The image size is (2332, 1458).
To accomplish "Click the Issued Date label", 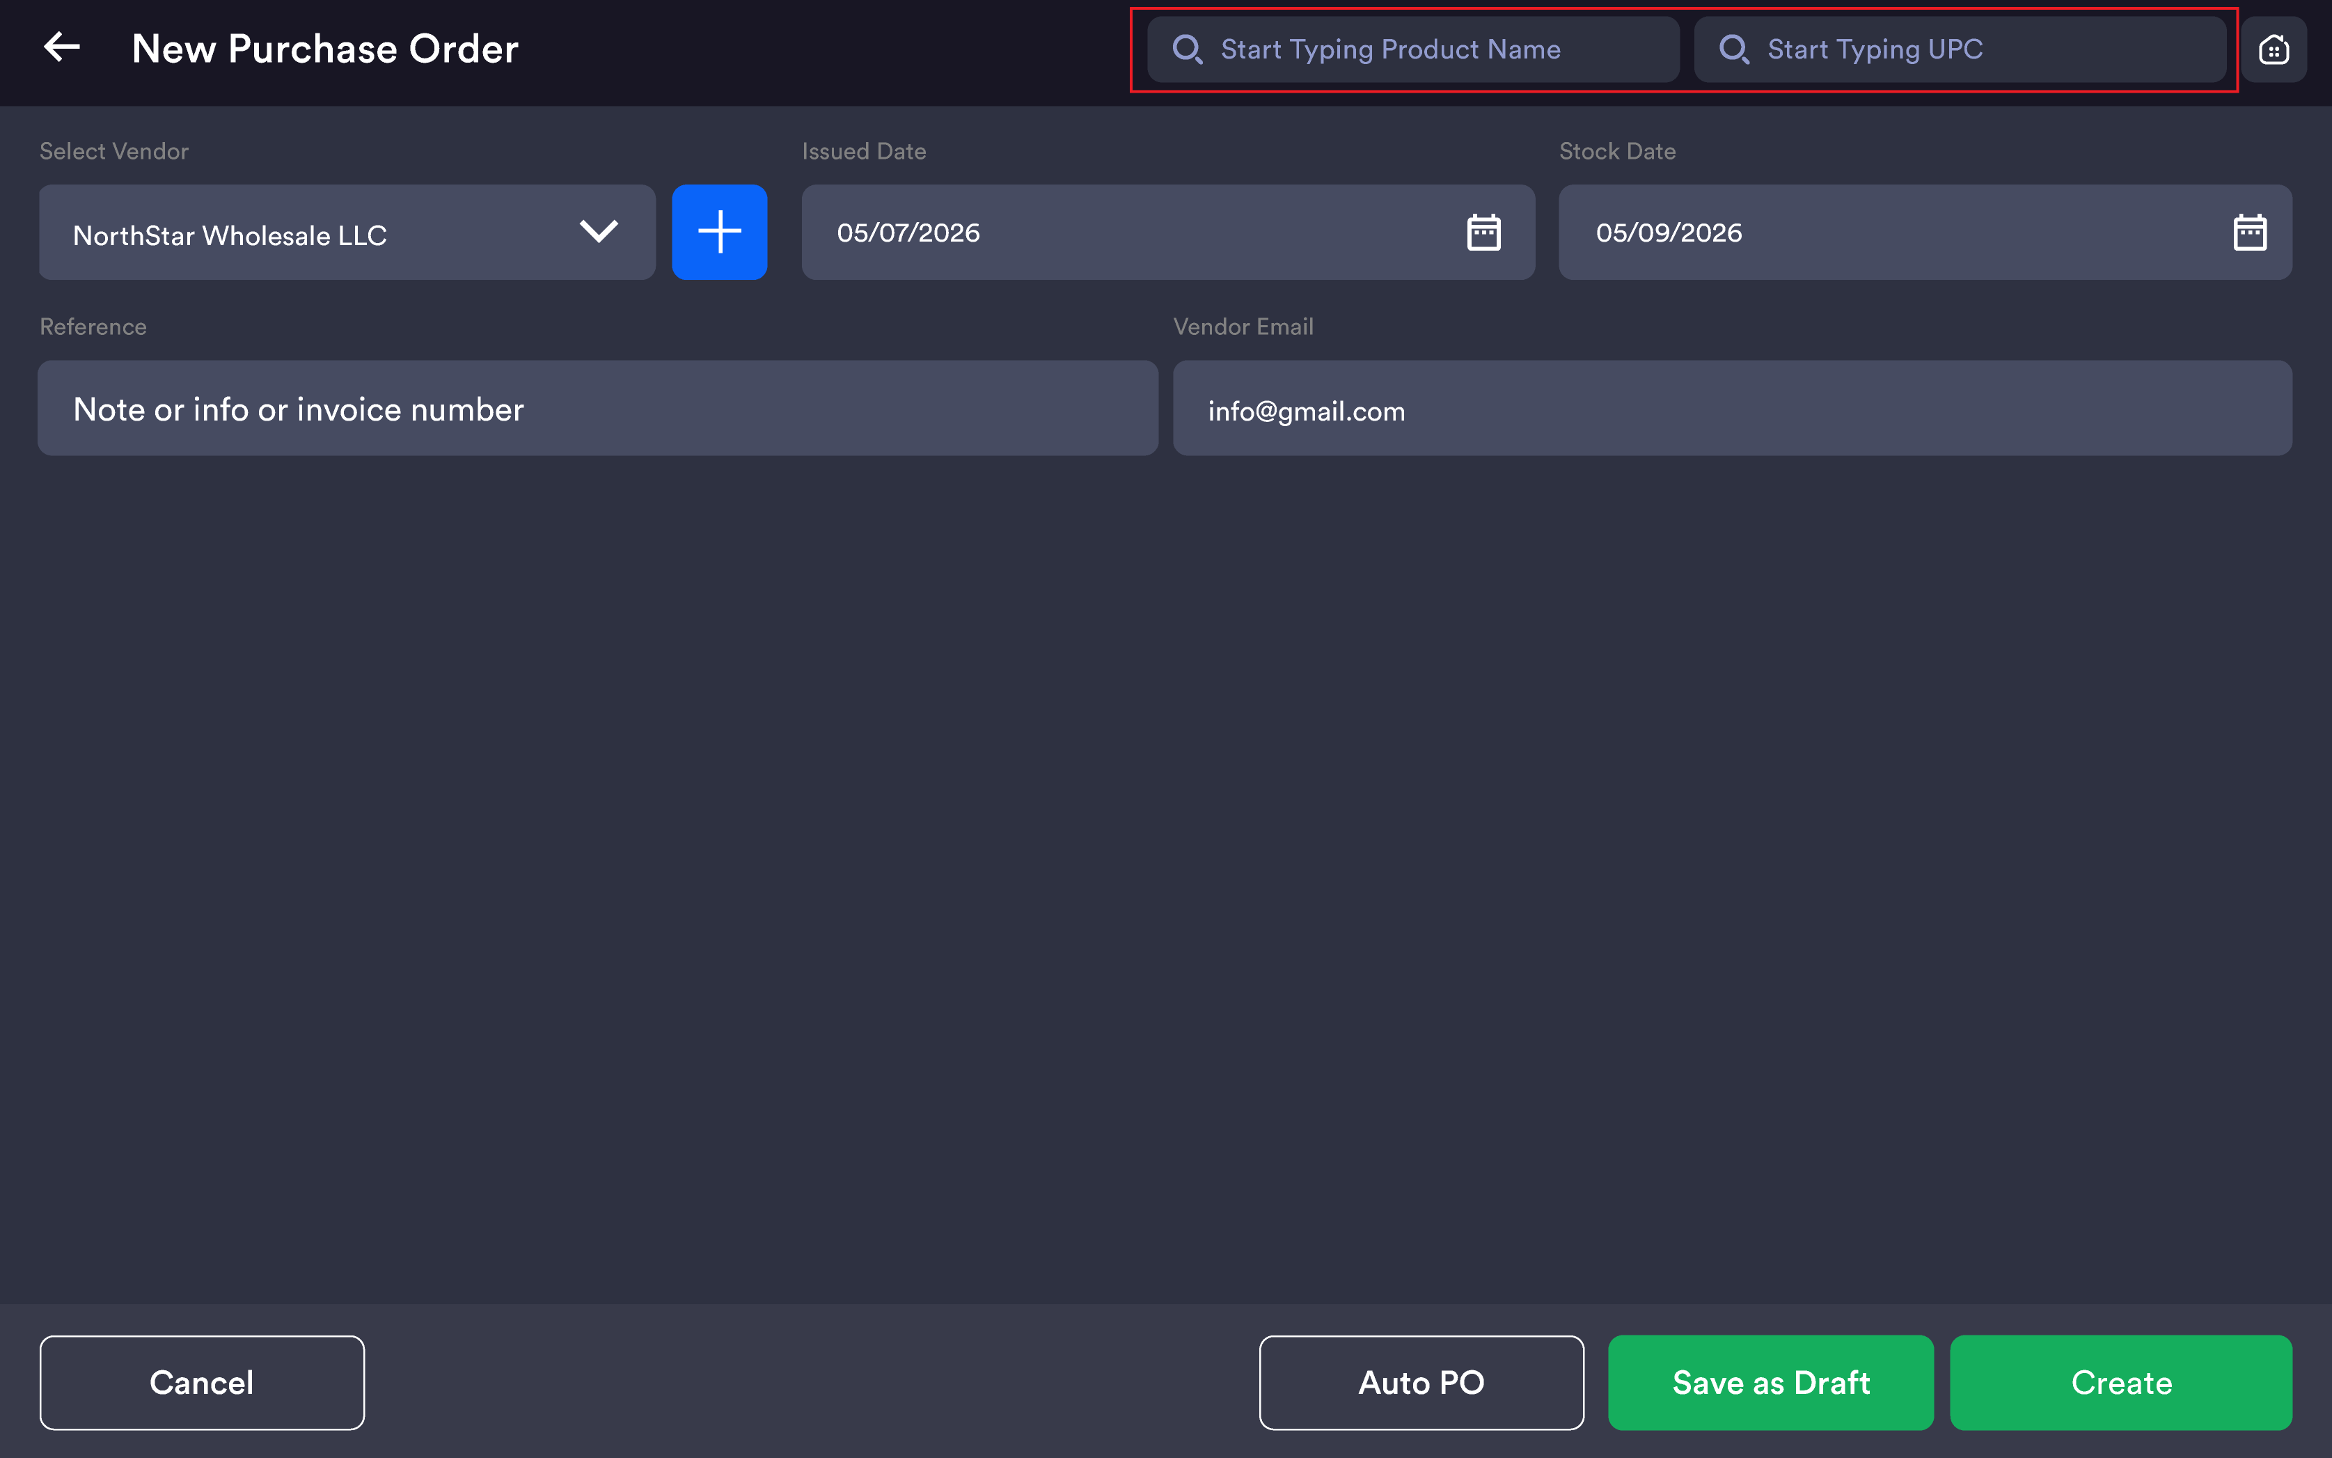I will 864,151.
